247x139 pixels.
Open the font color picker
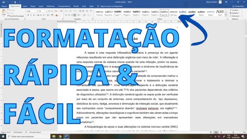click(59, 15)
